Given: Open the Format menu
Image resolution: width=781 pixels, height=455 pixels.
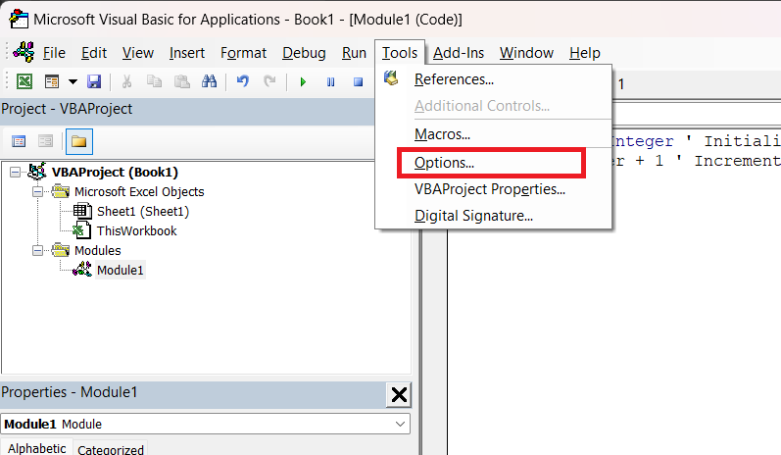Looking at the screenshot, I should click(244, 53).
